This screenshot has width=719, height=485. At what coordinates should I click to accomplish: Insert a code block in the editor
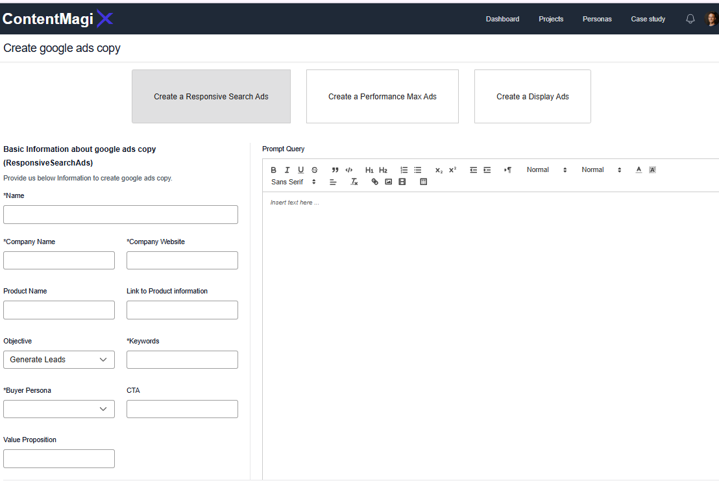349,169
